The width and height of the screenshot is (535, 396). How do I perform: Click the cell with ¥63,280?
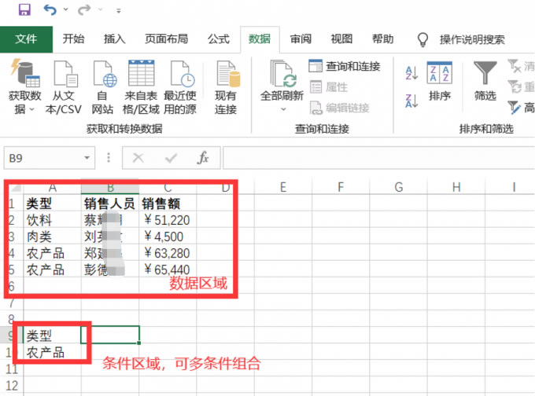click(x=168, y=253)
